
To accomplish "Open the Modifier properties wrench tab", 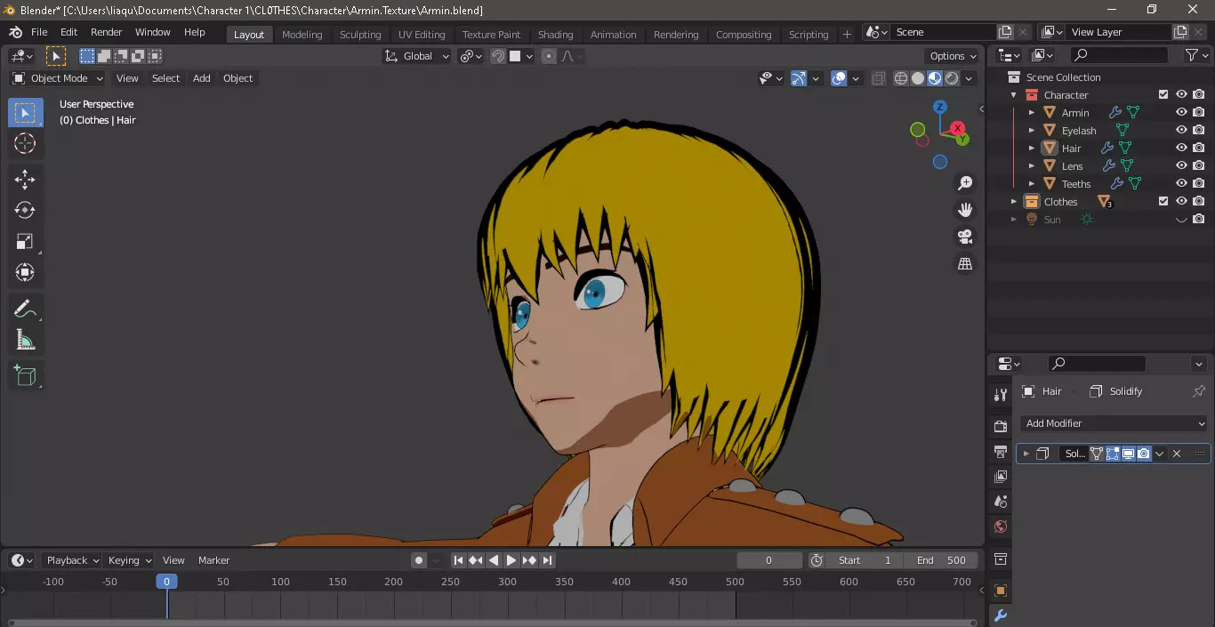I will [1001, 615].
